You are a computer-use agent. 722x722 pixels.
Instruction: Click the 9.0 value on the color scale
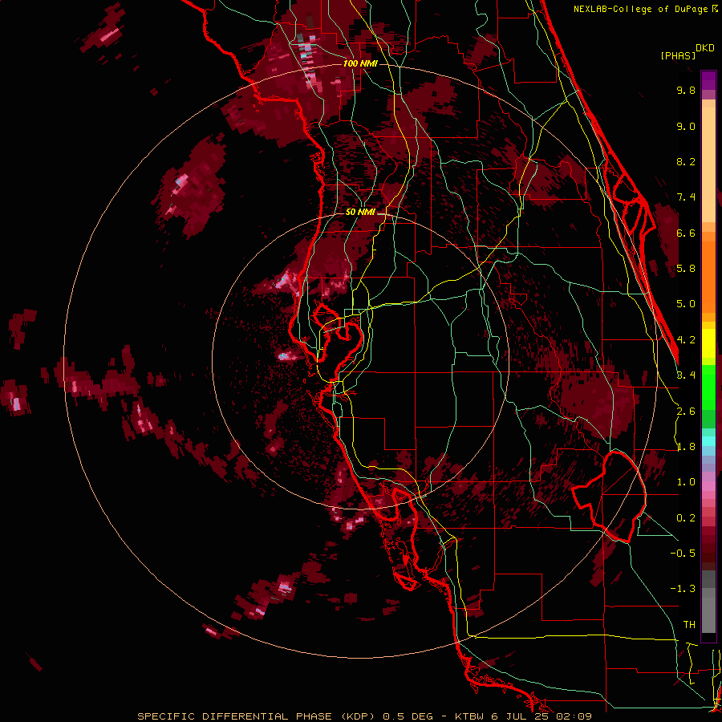coord(686,126)
